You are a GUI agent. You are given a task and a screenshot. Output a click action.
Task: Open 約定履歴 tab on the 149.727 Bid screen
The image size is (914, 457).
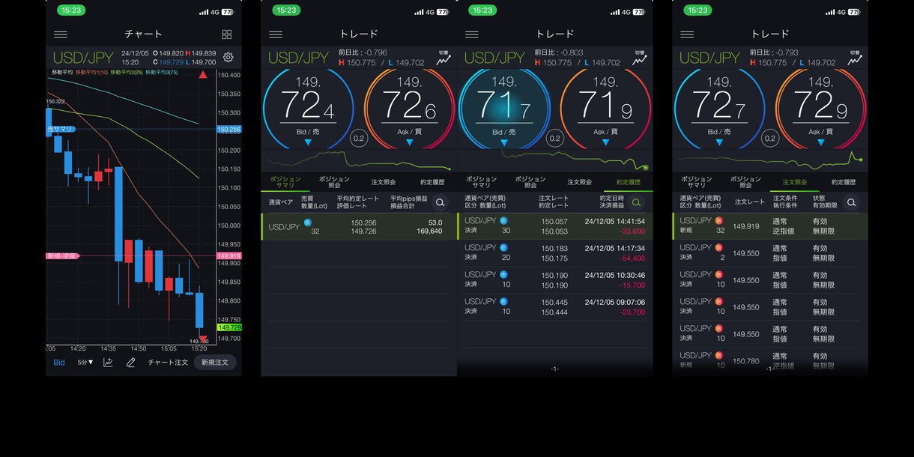844,182
